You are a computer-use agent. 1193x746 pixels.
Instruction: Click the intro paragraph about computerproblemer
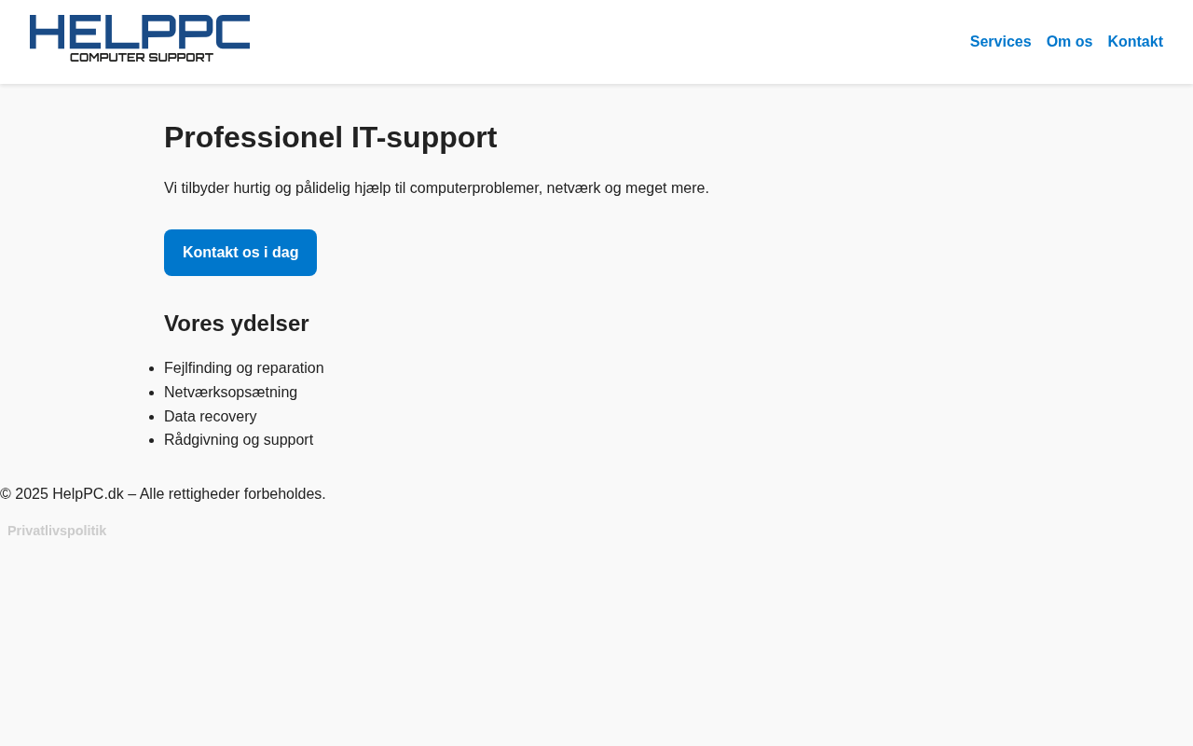436,188
